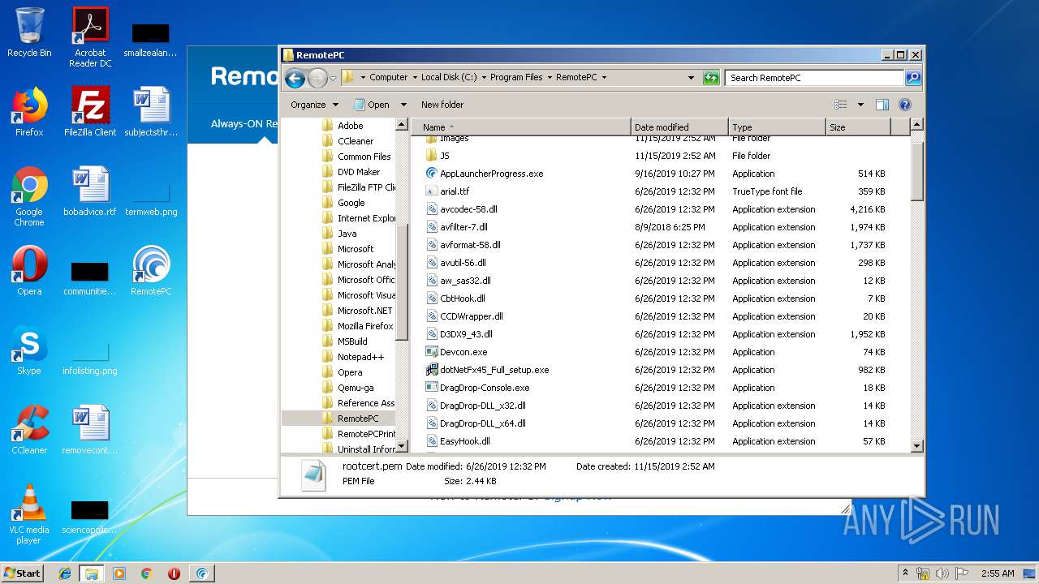Show hidden tray icons arrow
The width and height of the screenshot is (1039, 584).
coord(905,573)
